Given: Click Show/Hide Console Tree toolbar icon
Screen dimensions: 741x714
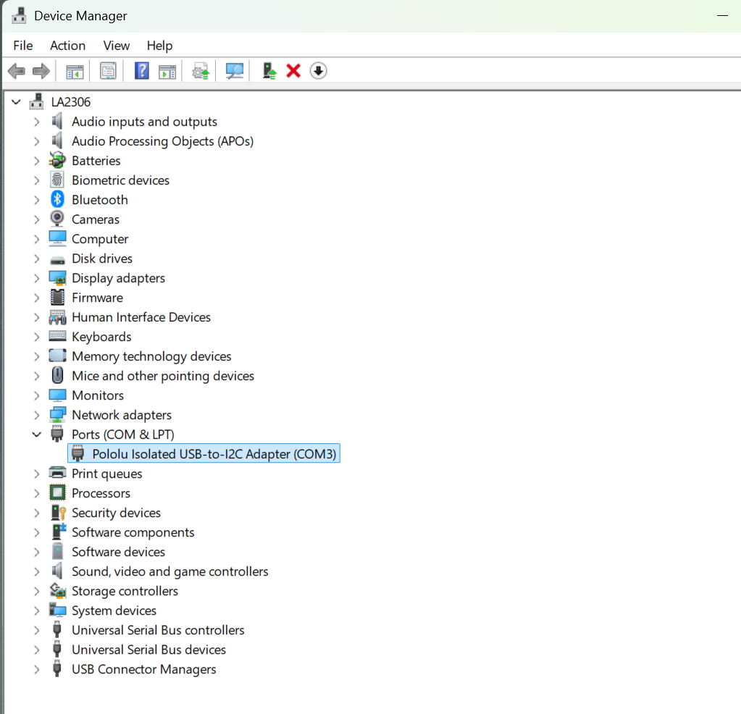Looking at the screenshot, I should coord(75,71).
